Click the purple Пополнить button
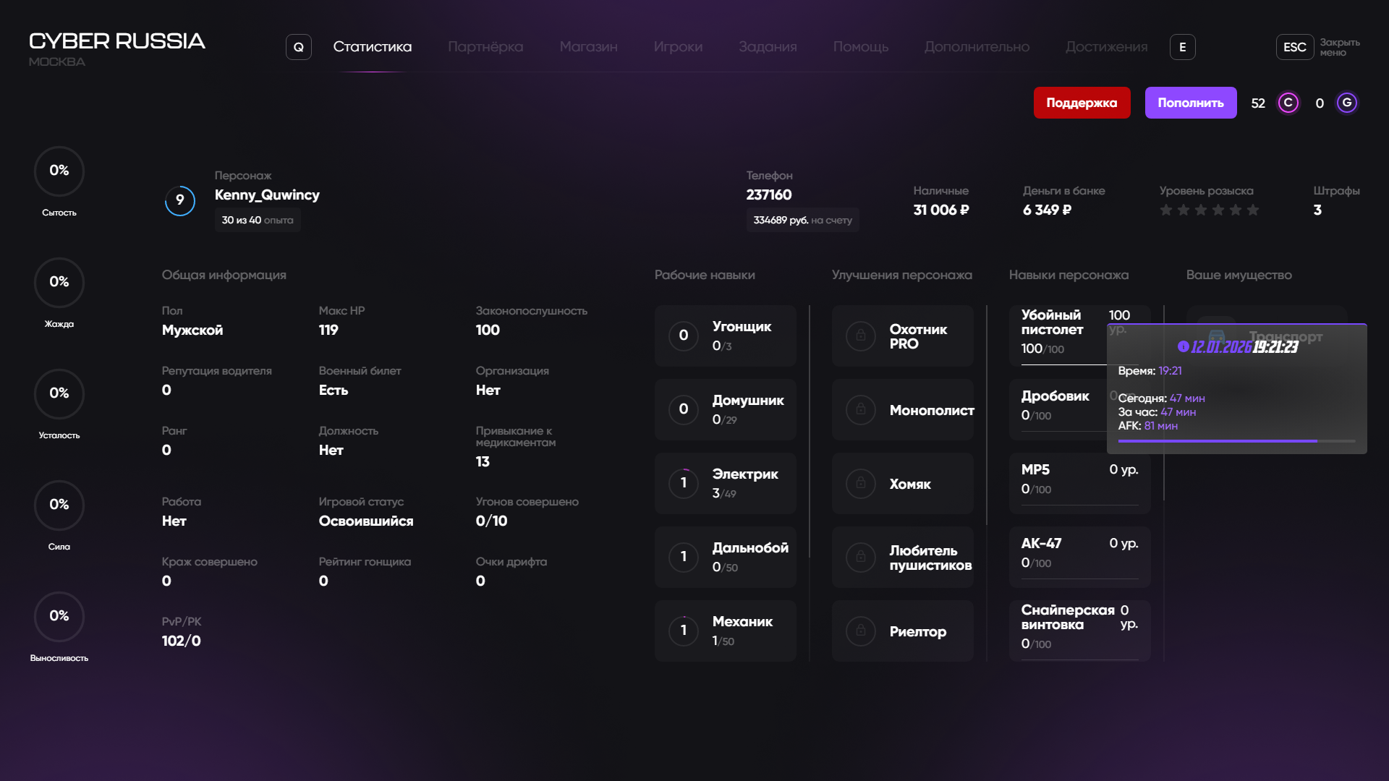 tap(1190, 103)
